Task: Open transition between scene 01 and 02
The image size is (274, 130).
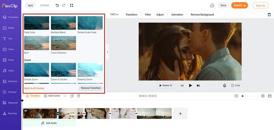Action: pos(58,113)
